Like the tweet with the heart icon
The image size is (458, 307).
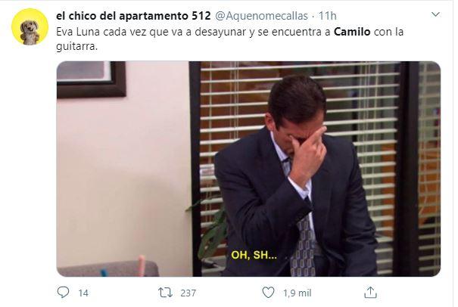[268, 293]
